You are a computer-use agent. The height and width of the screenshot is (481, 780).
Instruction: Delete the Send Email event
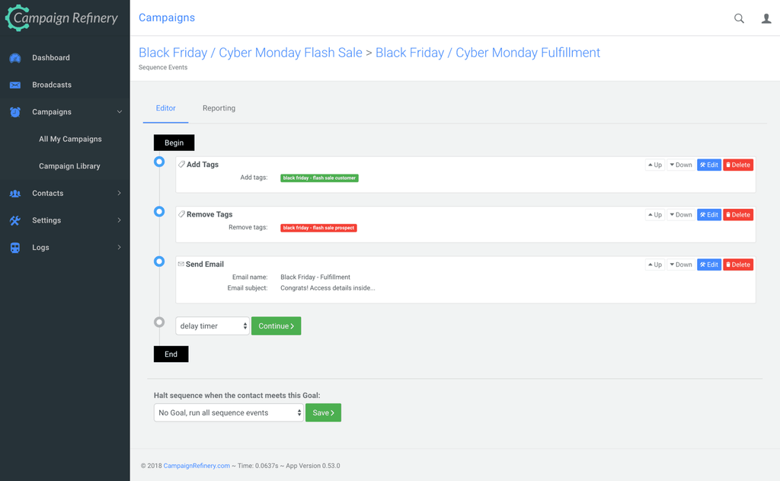[738, 265]
